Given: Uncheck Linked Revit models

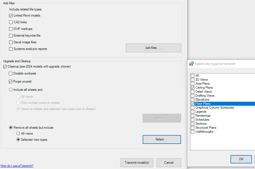Looking at the screenshot, I should coord(11,16).
